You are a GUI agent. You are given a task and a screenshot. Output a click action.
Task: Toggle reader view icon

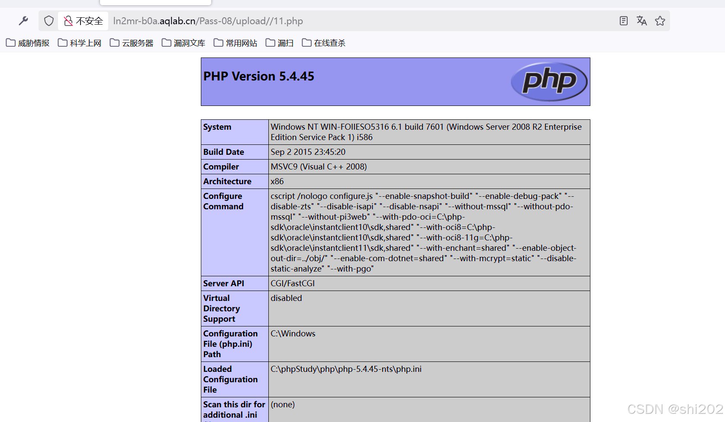623,21
